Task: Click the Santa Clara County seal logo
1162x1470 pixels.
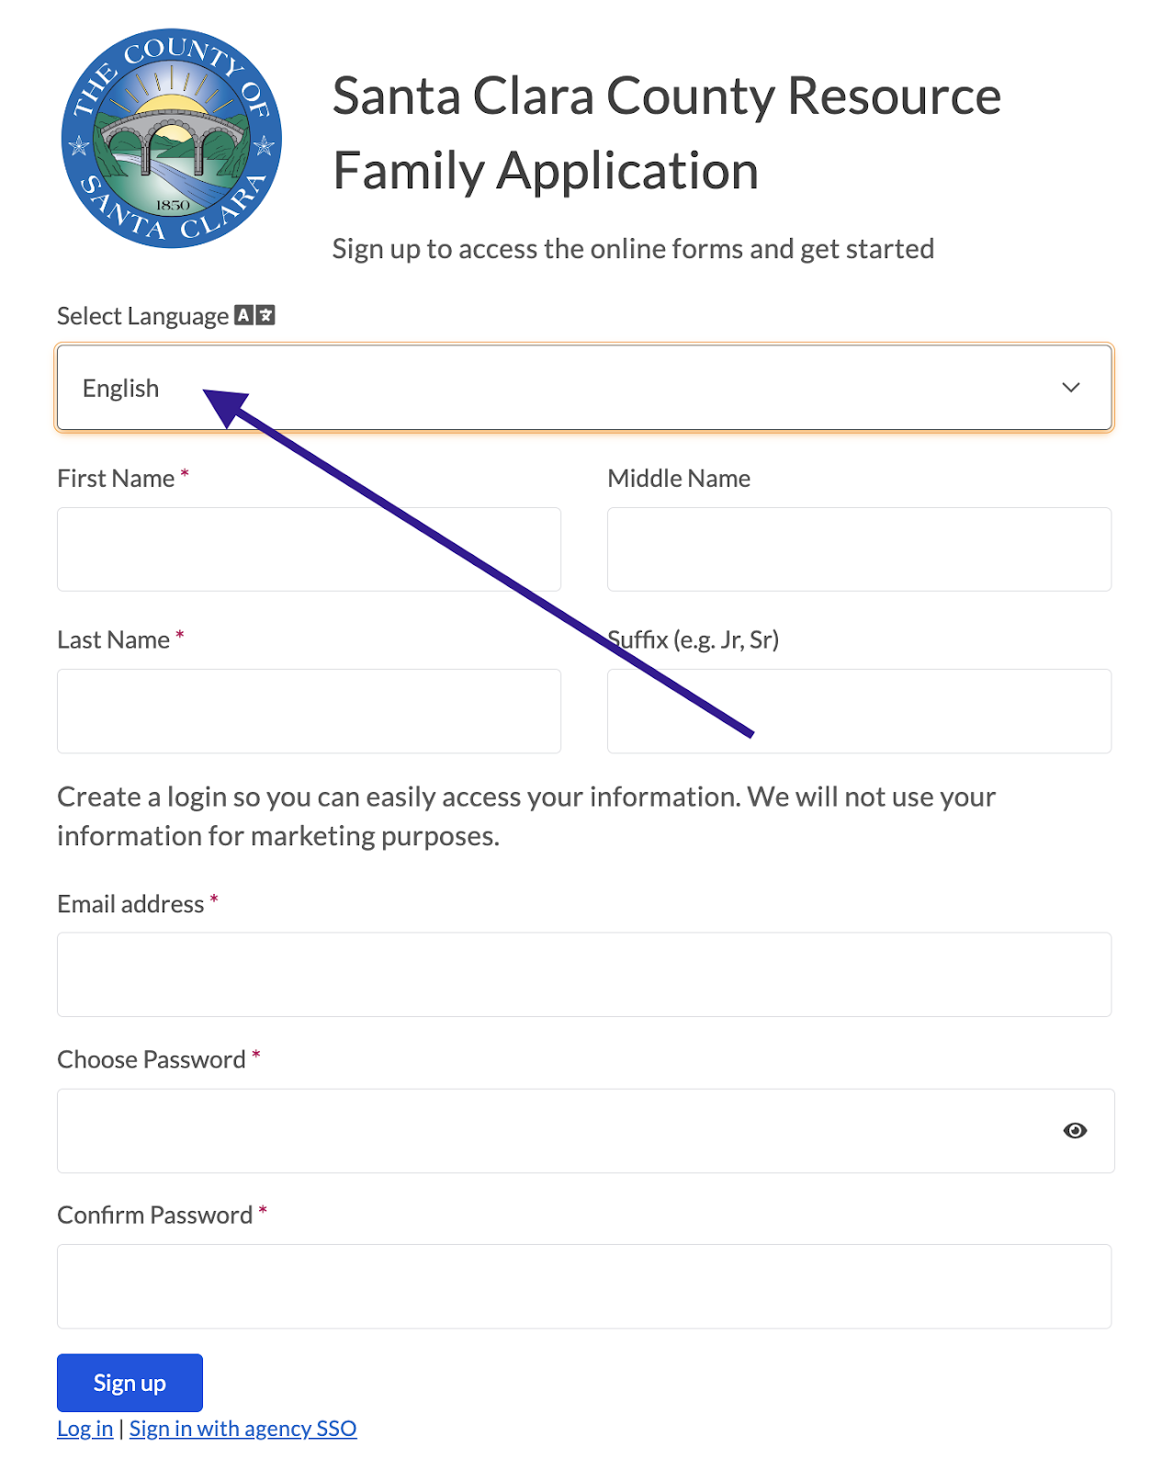Action: (x=172, y=139)
